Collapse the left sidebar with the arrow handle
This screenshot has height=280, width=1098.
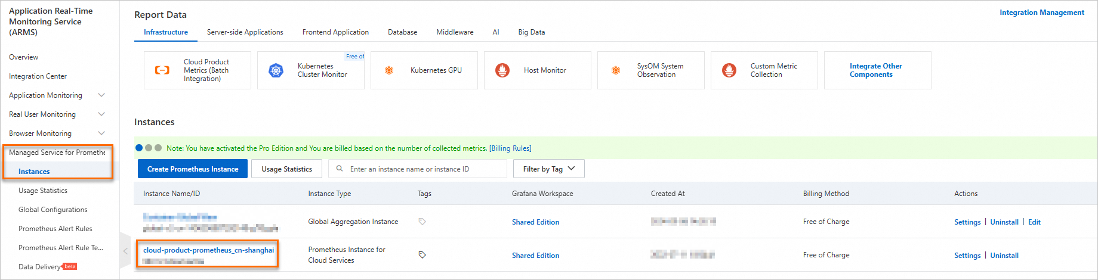(125, 251)
